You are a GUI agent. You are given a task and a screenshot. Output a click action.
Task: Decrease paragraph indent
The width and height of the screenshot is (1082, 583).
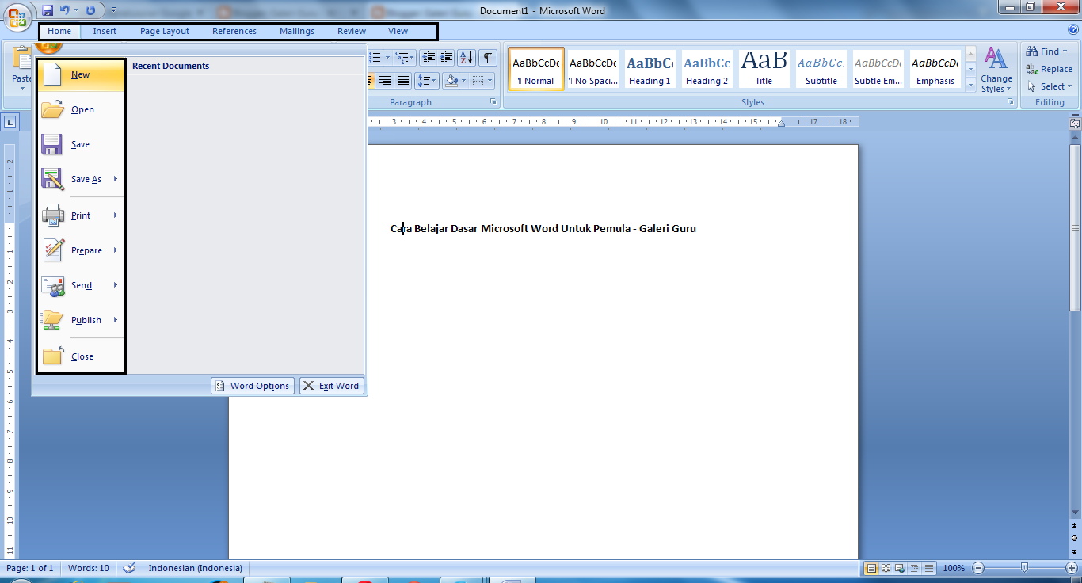tap(429, 57)
